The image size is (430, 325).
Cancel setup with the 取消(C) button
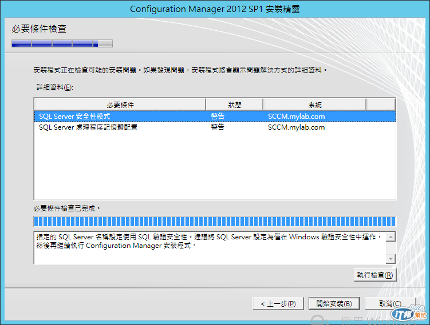click(390, 304)
